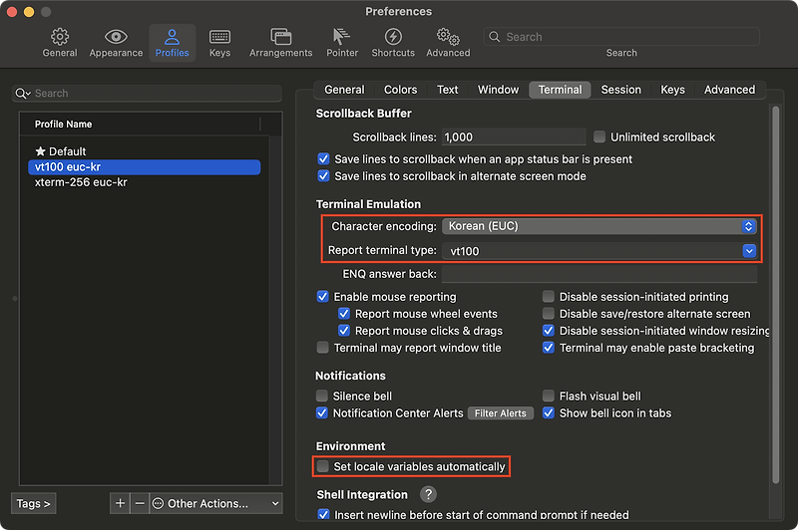Toggle Insert newline before command prompt
Viewport: 798px width, 530px height.
tap(323, 514)
